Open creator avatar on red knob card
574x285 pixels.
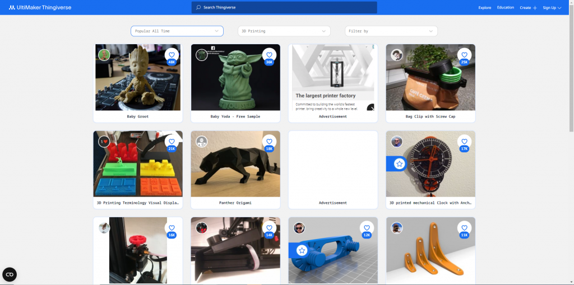point(104,227)
